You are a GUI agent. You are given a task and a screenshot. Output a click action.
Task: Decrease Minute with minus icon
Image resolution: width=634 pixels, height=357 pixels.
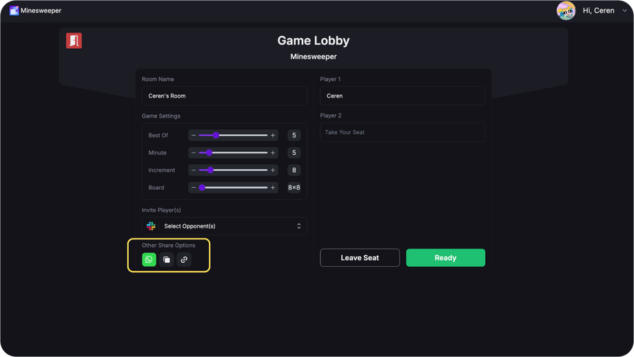tap(194, 153)
